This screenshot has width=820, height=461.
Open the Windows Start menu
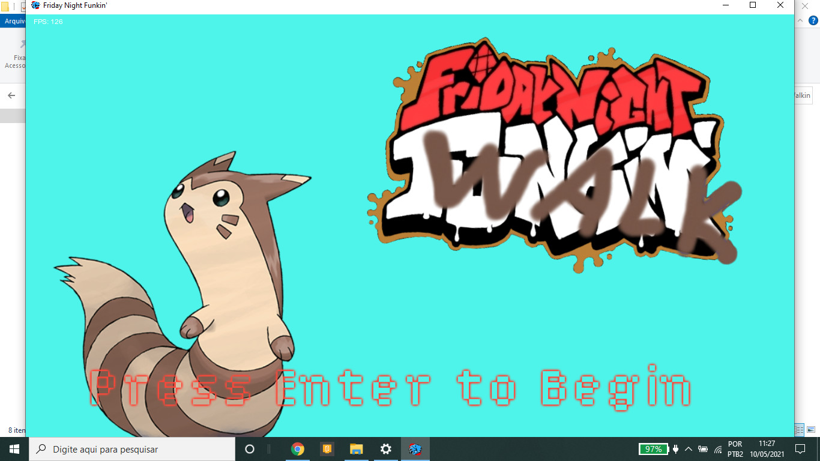tap(14, 449)
